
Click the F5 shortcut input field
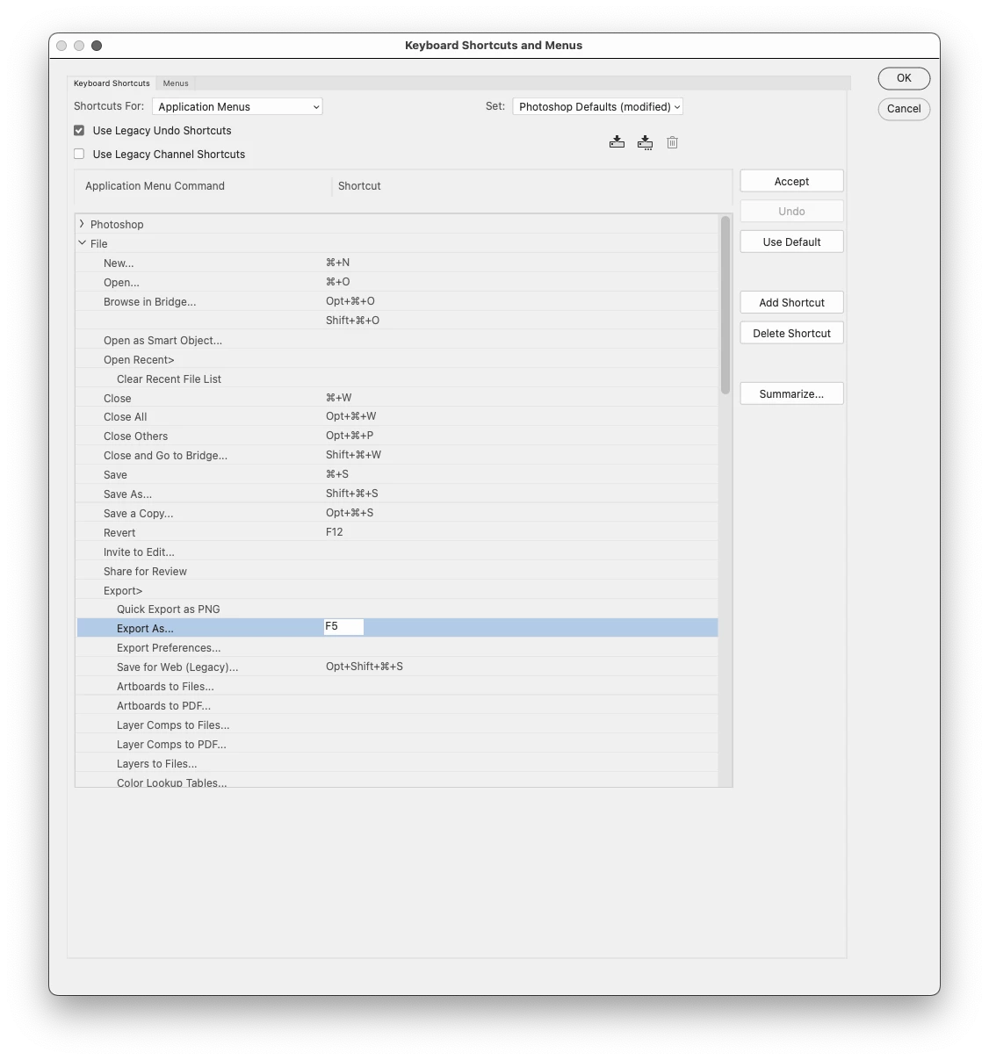point(343,627)
